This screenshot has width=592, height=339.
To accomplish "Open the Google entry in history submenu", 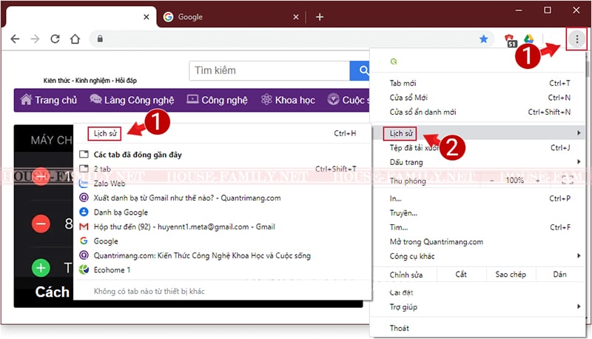I will tap(223, 241).
